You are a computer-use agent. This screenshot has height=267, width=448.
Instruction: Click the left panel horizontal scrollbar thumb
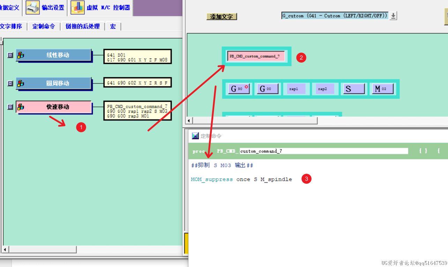(42, 250)
